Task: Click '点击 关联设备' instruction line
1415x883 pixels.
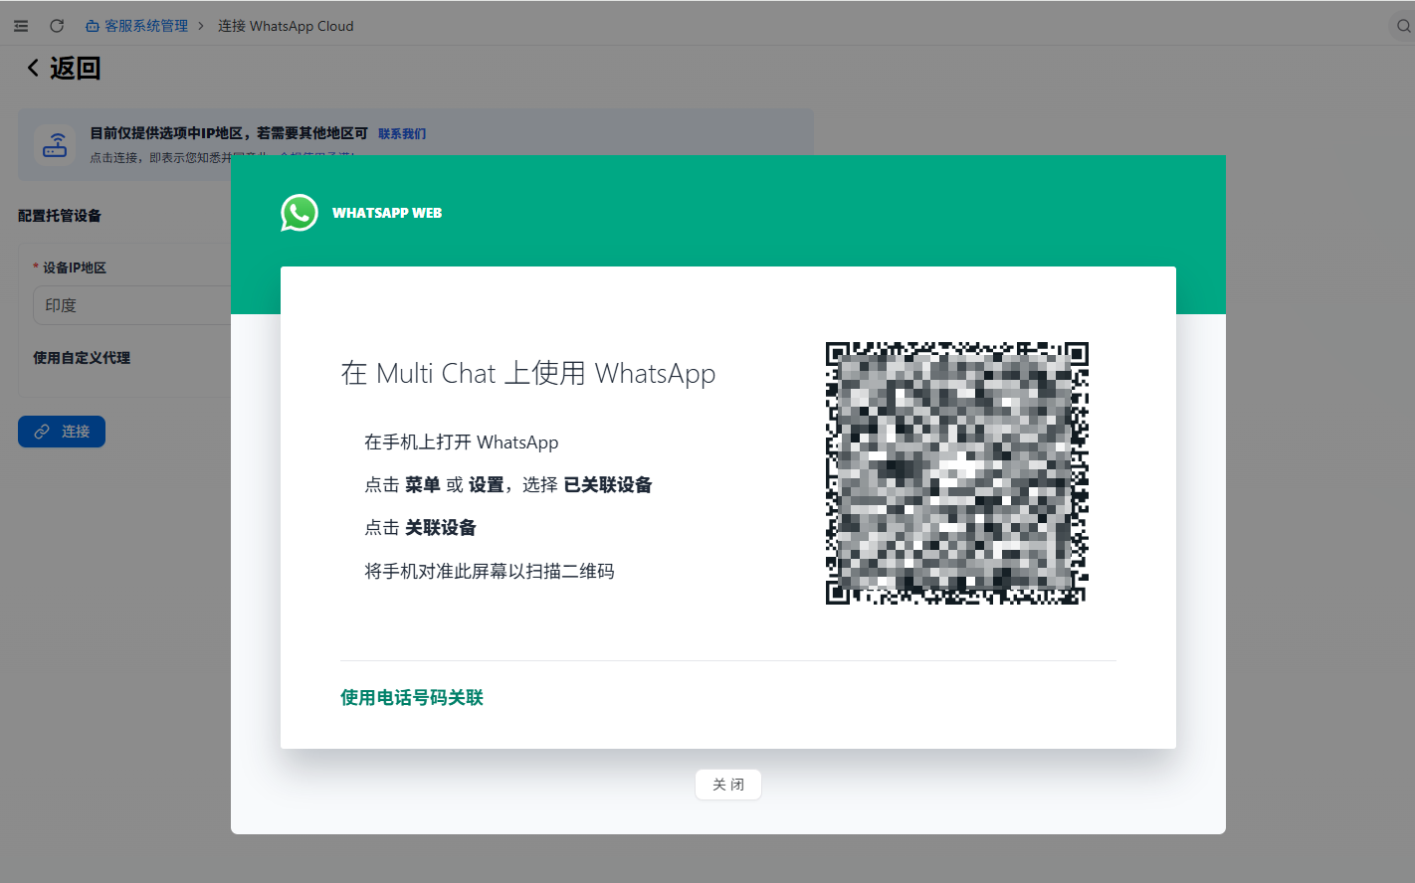Action: point(420,528)
